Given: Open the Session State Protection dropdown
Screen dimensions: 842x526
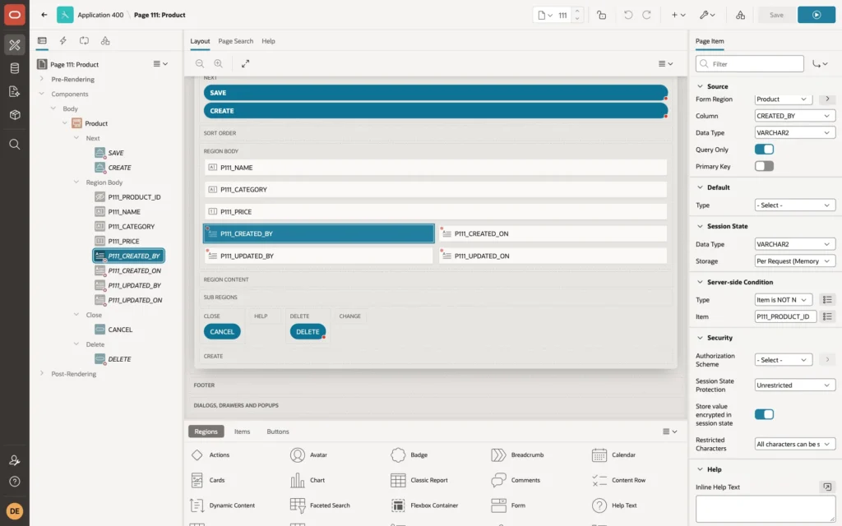Looking at the screenshot, I should pyautogui.click(x=795, y=385).
